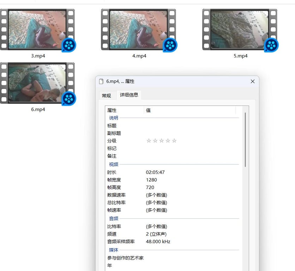The image size is (295, 271).
Task: Click the player badge icon on 5.mp4
Action: click(x=271, y=45)
